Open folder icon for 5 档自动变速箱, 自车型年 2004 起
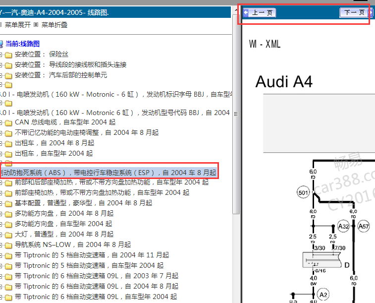Image resolution: width=375 pixels, height=303 pixels. click(8, 266)
